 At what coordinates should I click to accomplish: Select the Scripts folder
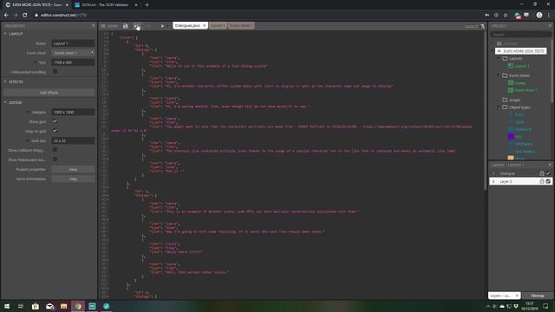point(514,100)
